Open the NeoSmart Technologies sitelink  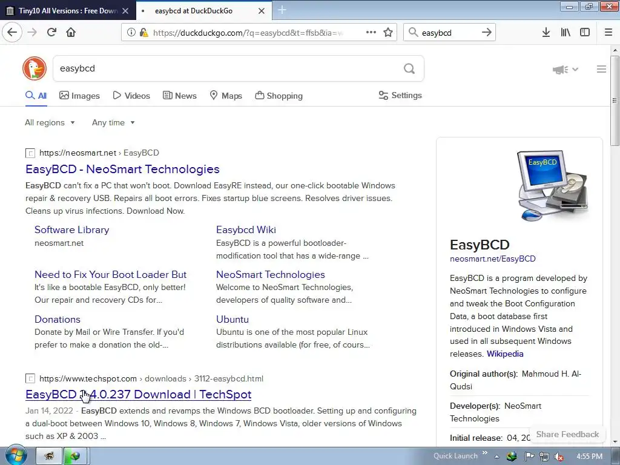coord(271,274)
